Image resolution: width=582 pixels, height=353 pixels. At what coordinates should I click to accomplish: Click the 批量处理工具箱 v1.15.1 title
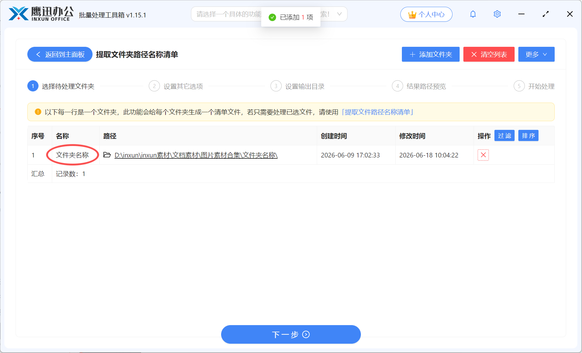(112, 15)
